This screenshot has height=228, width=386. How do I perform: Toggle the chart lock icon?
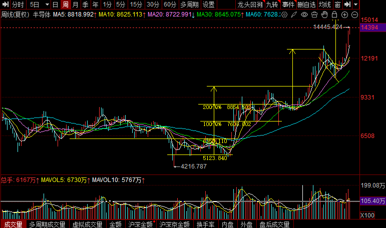(334, 14)
